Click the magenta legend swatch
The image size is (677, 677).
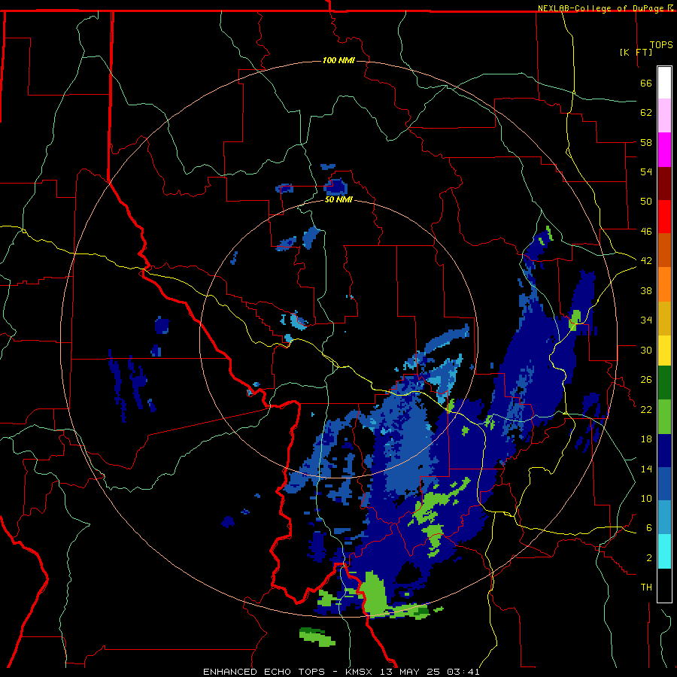click(x=664, y=150)
